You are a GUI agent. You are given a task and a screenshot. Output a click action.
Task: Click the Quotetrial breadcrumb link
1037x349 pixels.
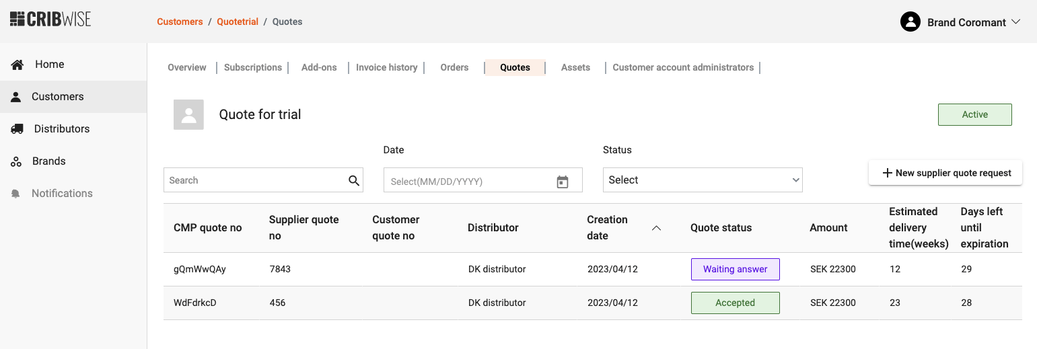(x=238, y=22)
